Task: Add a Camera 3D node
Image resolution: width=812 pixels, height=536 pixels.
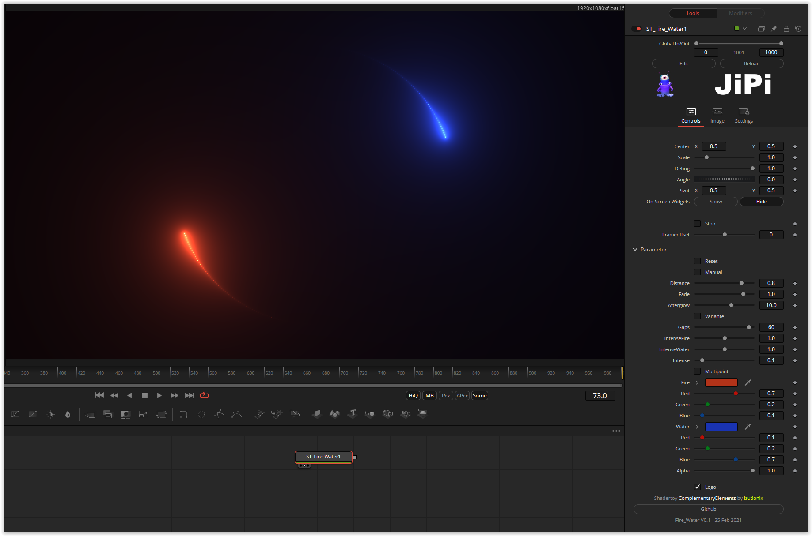Action: tap(387, 414)
